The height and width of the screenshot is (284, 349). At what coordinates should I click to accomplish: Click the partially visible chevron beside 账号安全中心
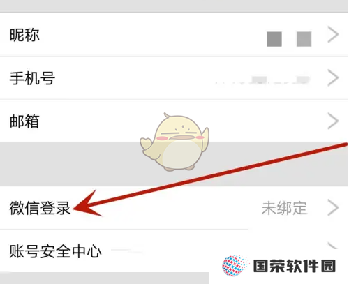[x=332, y=246]
